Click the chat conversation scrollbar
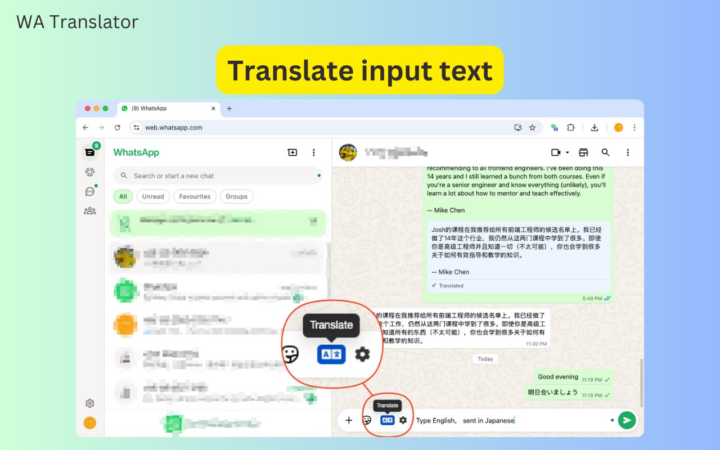This screenshot has height=450, width=720. click(x=641, y=382)
